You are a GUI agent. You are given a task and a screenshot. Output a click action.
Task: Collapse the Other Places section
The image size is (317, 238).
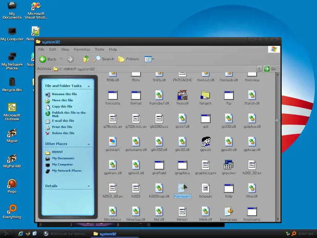(89, 144)
